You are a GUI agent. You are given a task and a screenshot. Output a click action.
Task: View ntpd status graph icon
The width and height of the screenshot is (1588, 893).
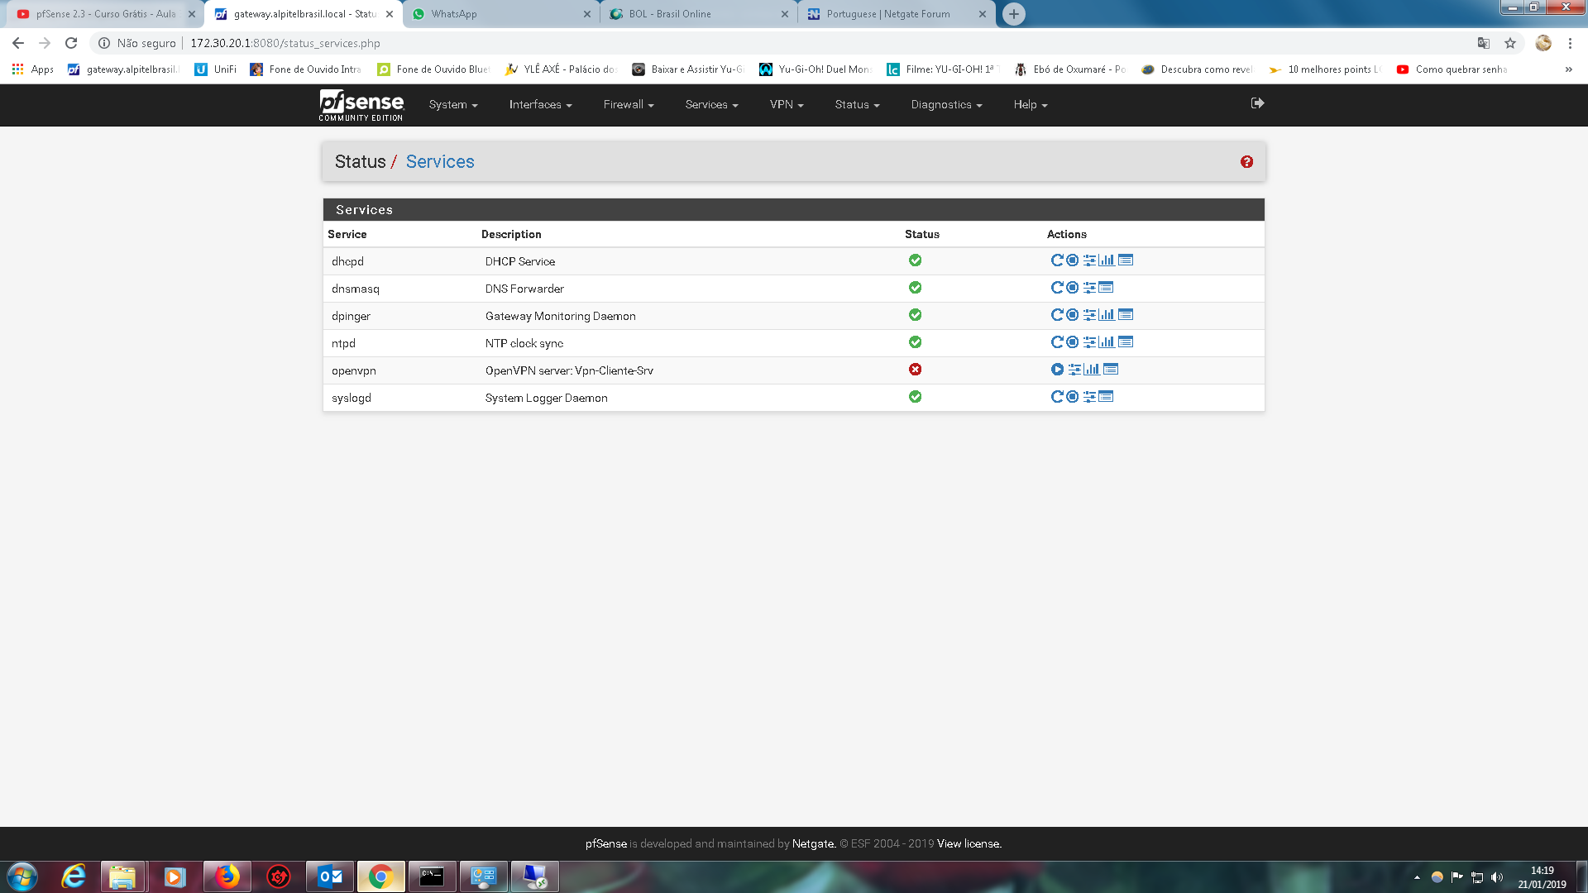click(1107, 342)
